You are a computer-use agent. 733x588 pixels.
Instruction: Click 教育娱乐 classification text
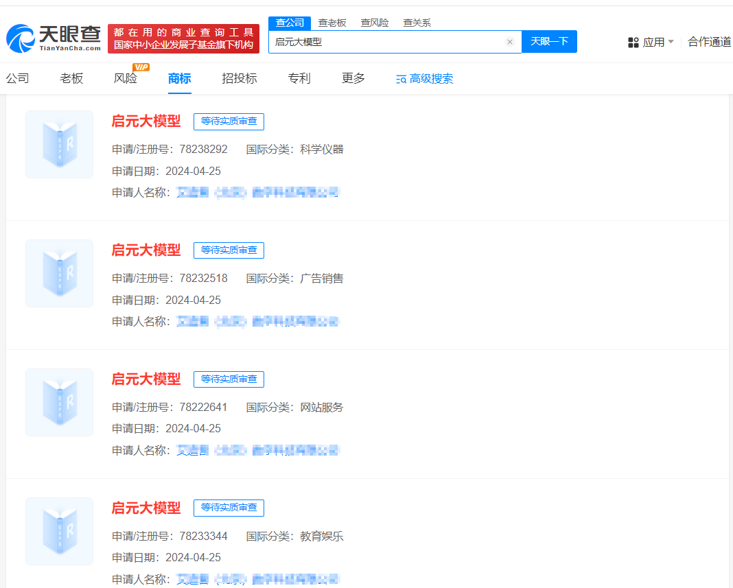[x=322, y=537]
